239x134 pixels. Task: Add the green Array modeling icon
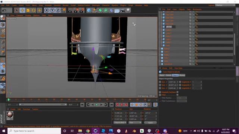[106, 10]
